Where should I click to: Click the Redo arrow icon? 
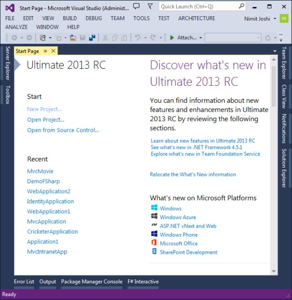[x=153, y=38]
